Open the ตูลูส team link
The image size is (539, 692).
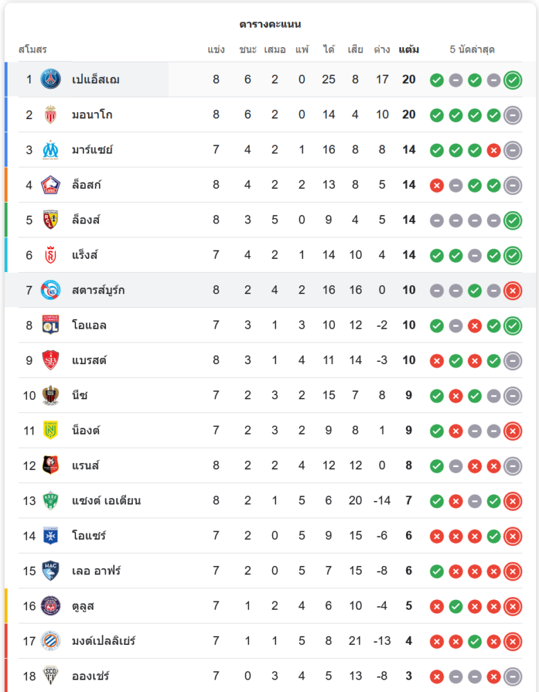point(83,606)
